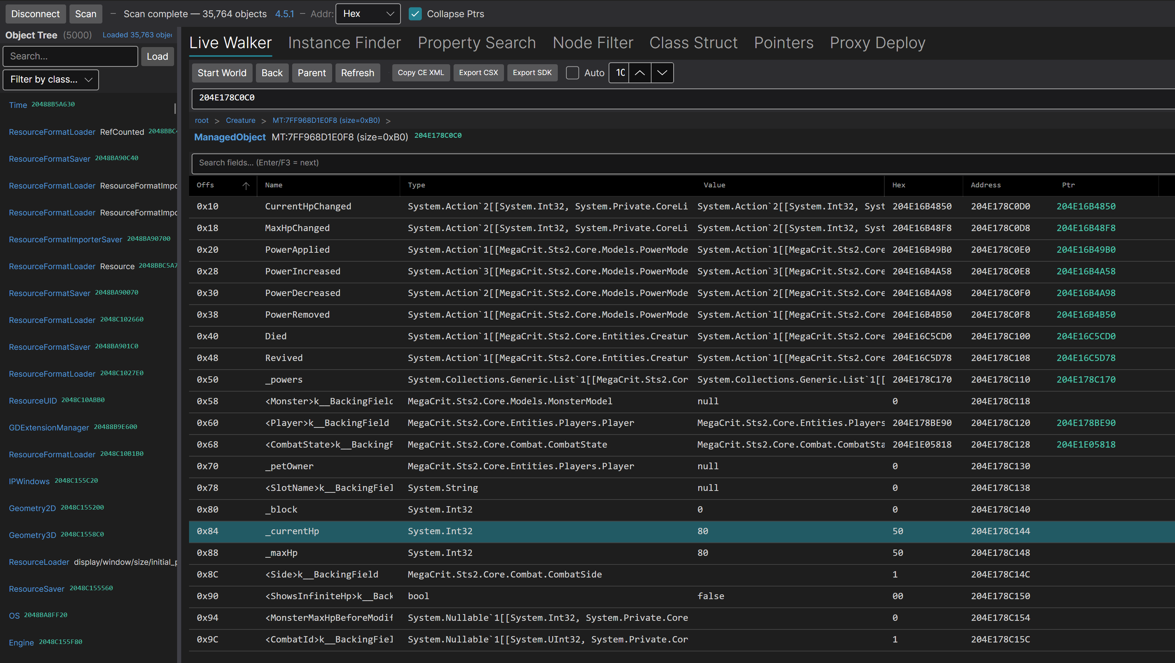
Task: Enable the Auto refresh checkbox
Action: [572, 73]
